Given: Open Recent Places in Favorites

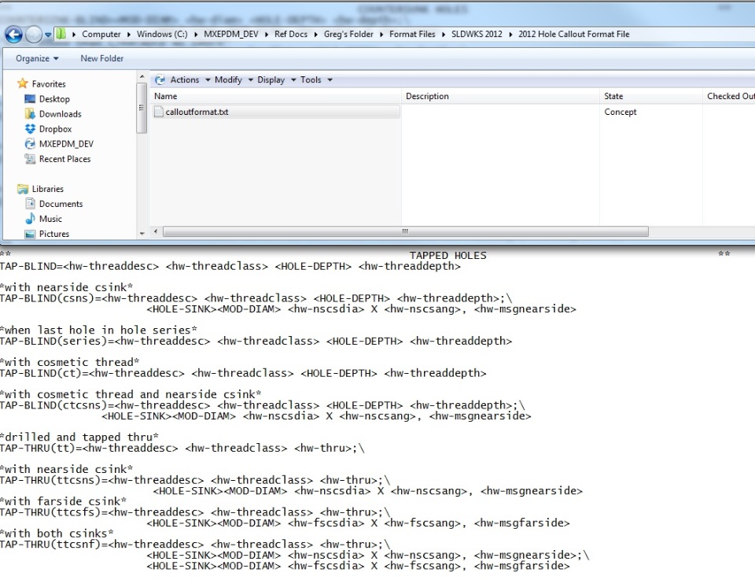Looking at the screenshot, I should [65, 158].
